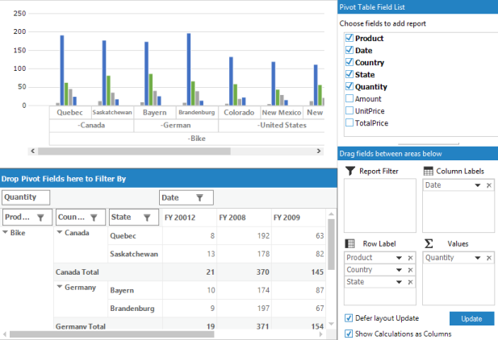This screenshot has height=340, width=498.
Task: Click the Column Labels table icon
Action: (x=428, y=171)
